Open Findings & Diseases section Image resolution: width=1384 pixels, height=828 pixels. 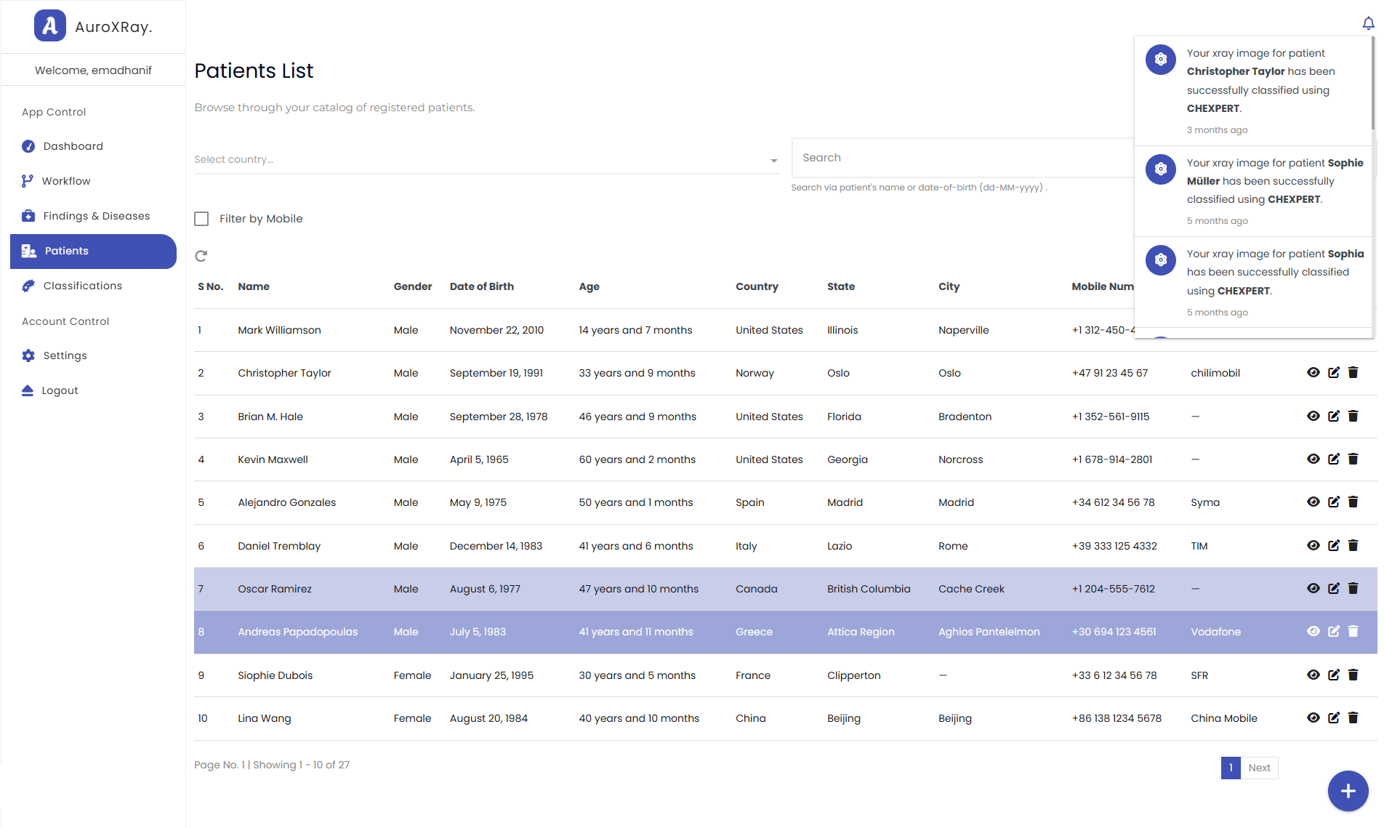96,215
